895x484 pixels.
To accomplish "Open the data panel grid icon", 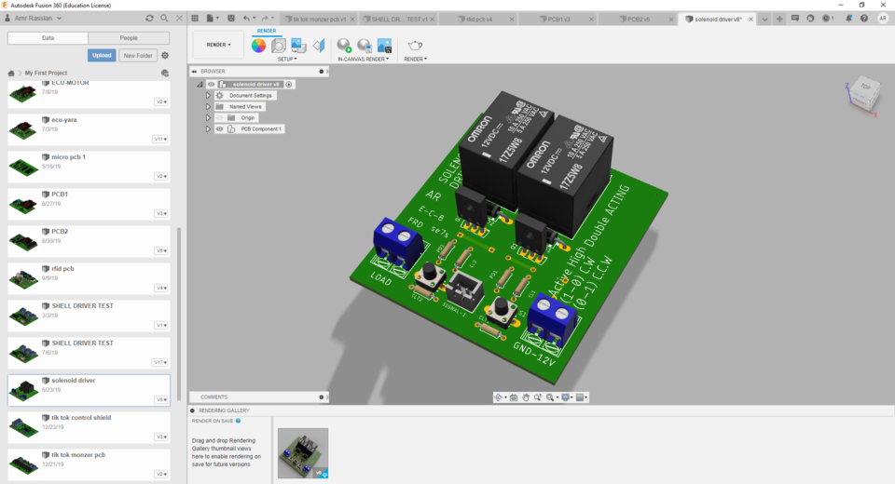I will [x=195, y=19].
